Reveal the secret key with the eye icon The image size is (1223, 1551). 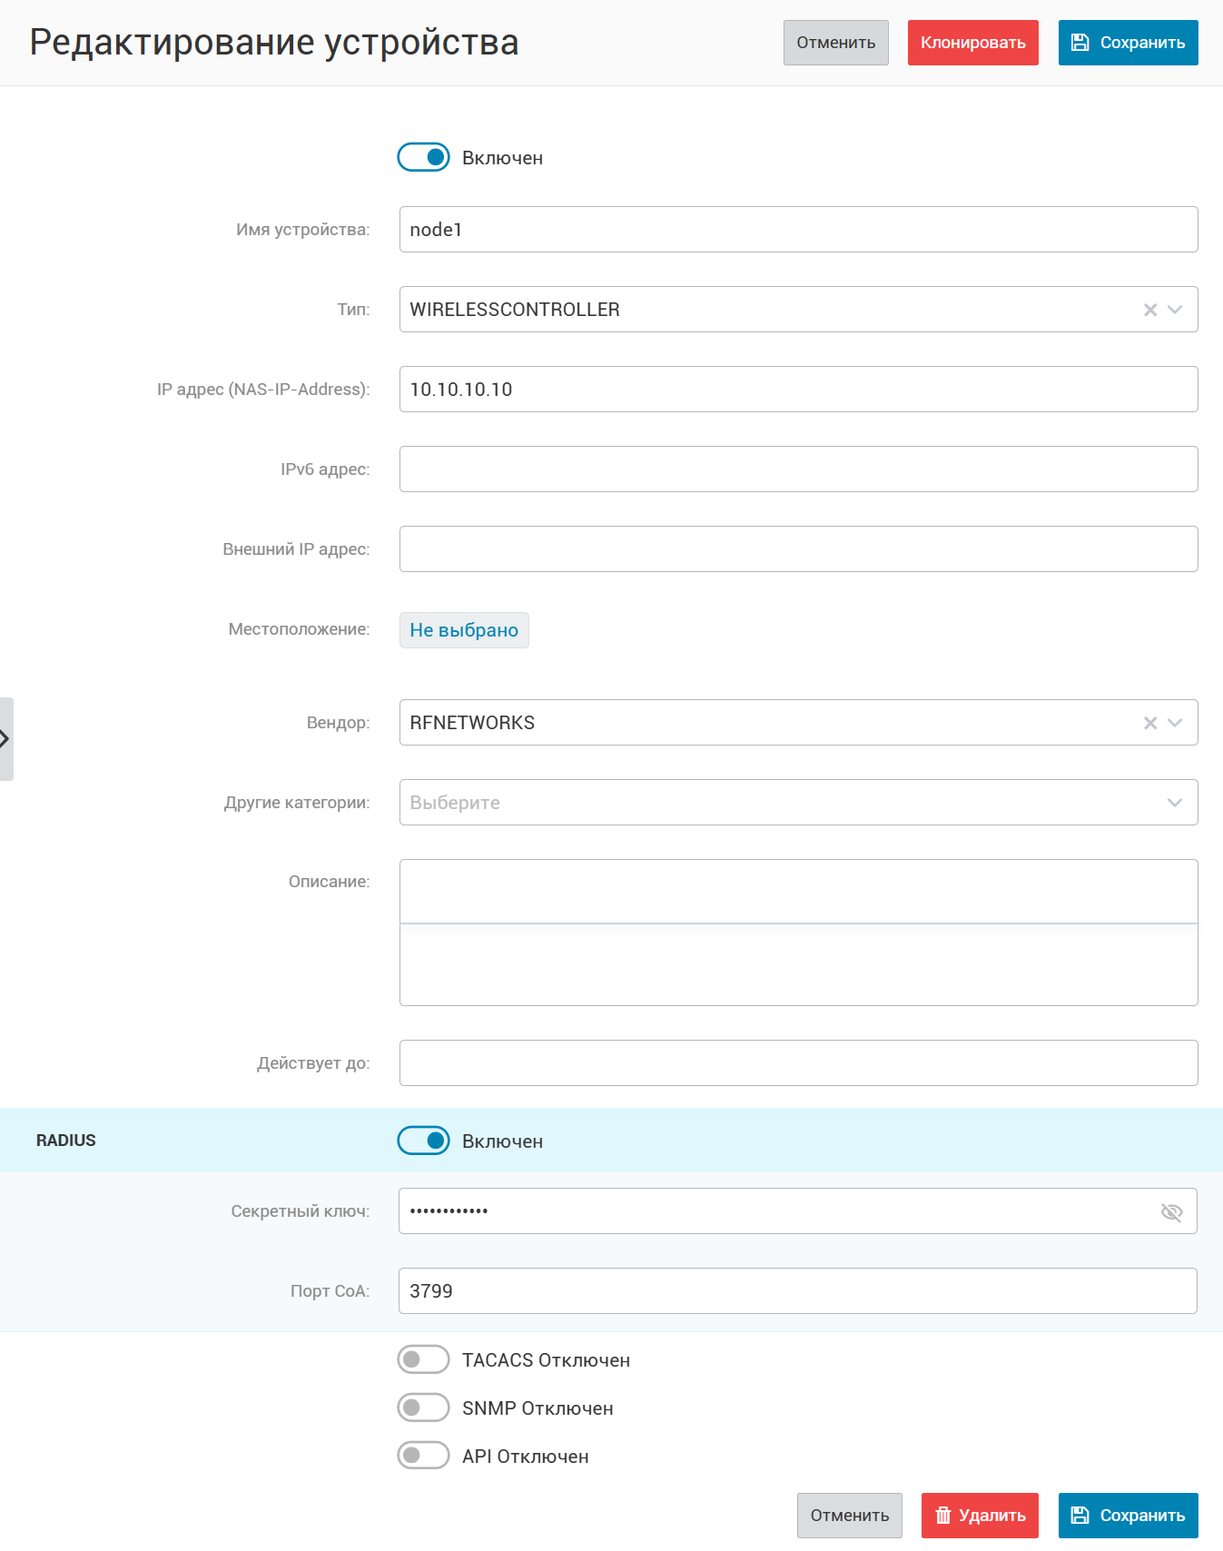click(x=1171, y=1211)
